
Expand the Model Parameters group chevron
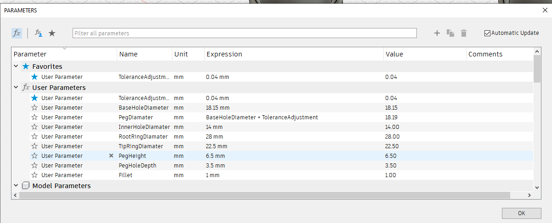tap(16, 186)
